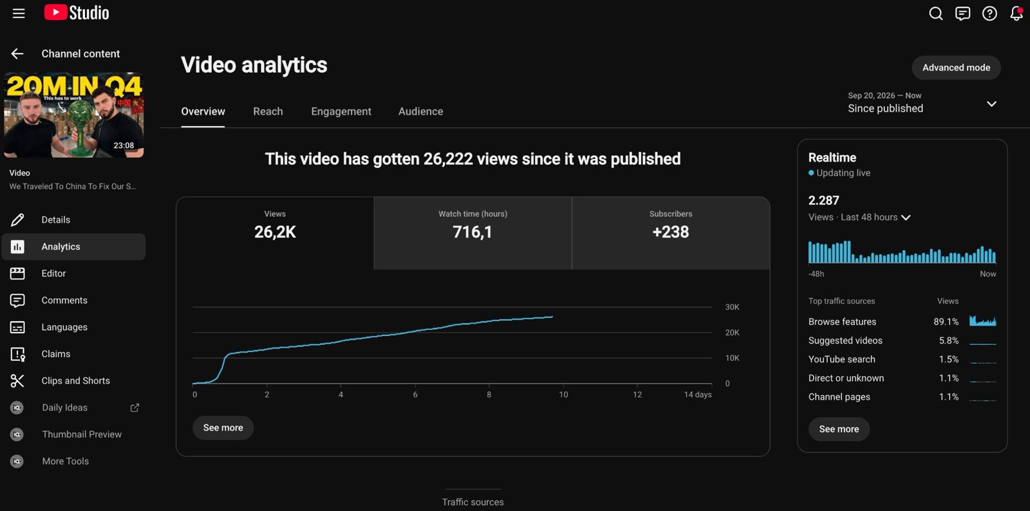Open the video thumbnail preview
Image resolution: width=1030 pixels, height=511 pixels.
pos(74,115)
